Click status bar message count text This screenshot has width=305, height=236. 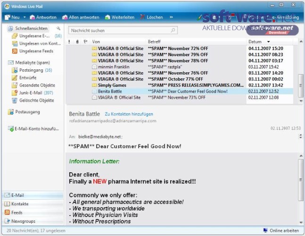tap(36, 231)
